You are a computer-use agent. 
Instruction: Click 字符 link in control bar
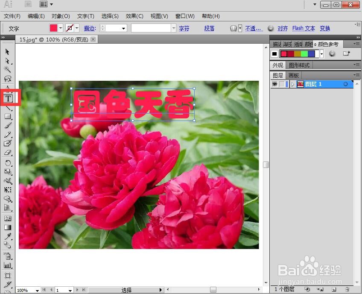pyautogui.click(x=184, y=29)
